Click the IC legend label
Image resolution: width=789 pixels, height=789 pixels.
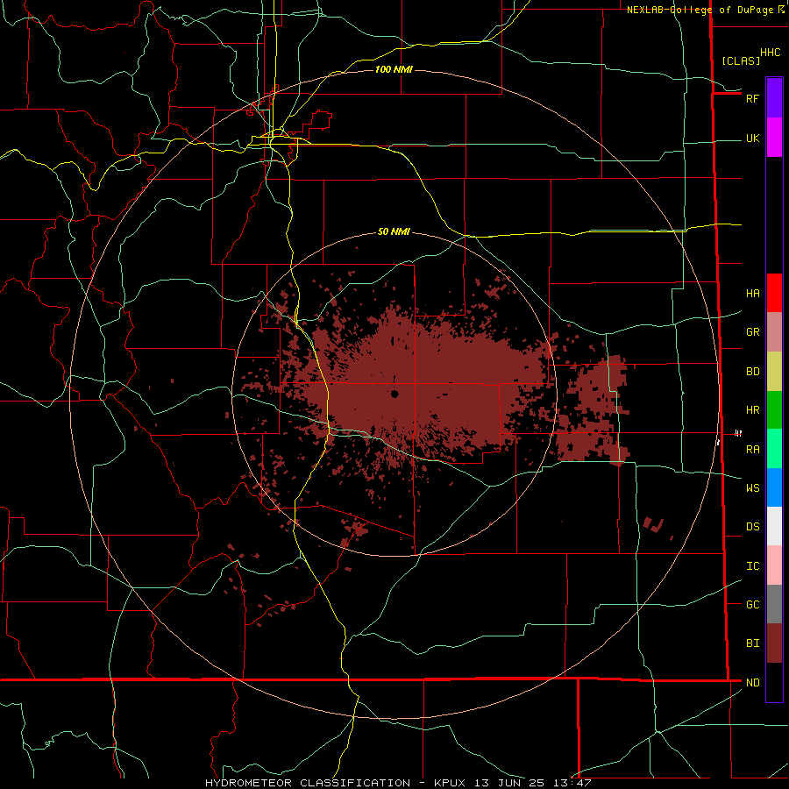pos(752,566)
